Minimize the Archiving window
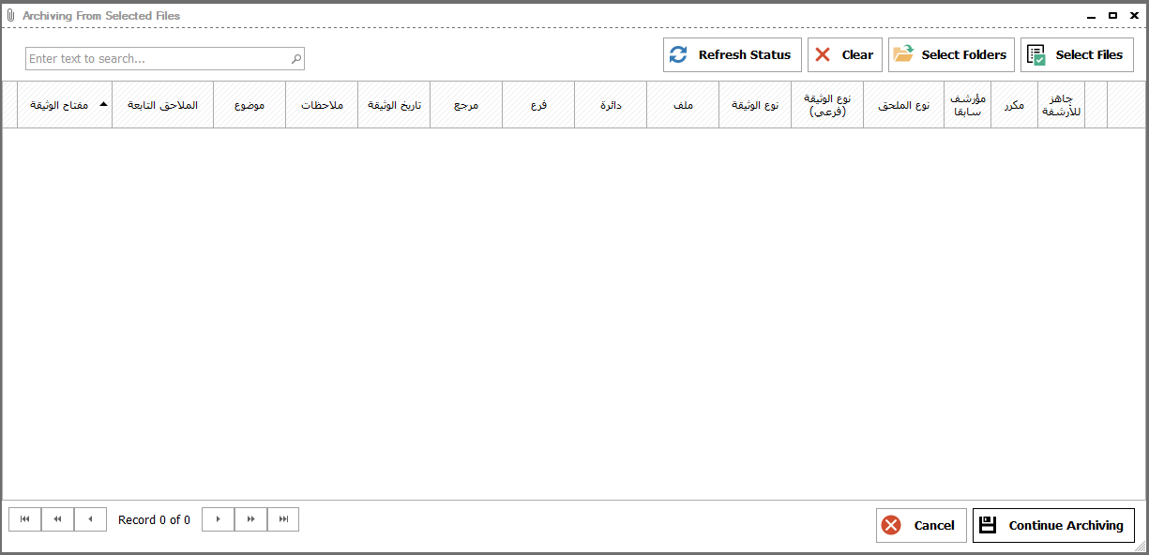This screenshot has height=555, width=1149. click(1092, 15)
